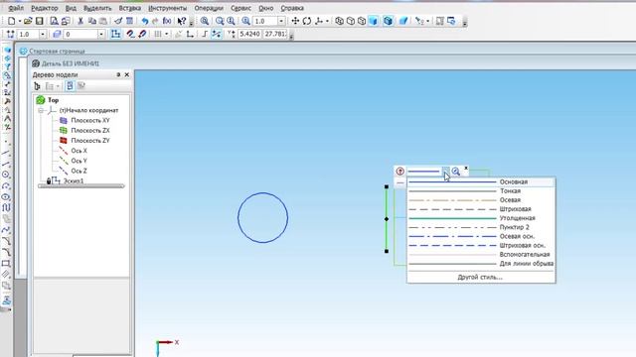
Task: Toggle shaded with edges display cube
Action: click(x=388, y=21)
